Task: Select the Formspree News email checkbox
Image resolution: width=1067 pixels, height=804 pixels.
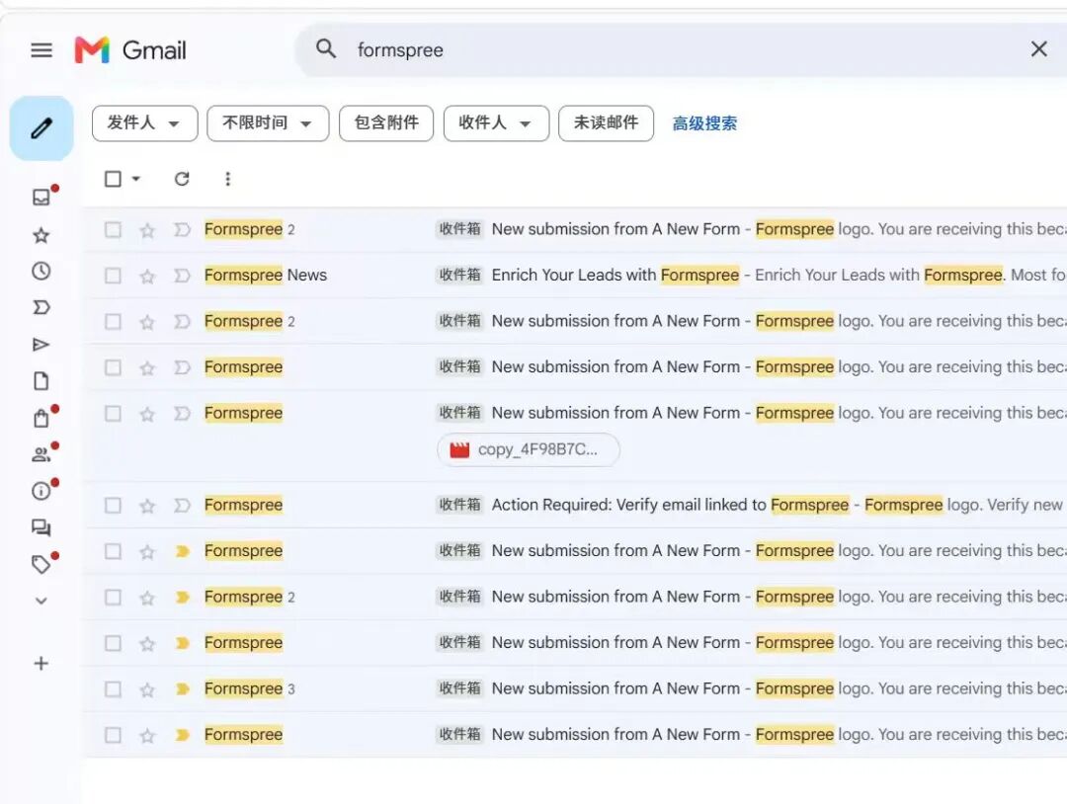Action: point(113,276)
